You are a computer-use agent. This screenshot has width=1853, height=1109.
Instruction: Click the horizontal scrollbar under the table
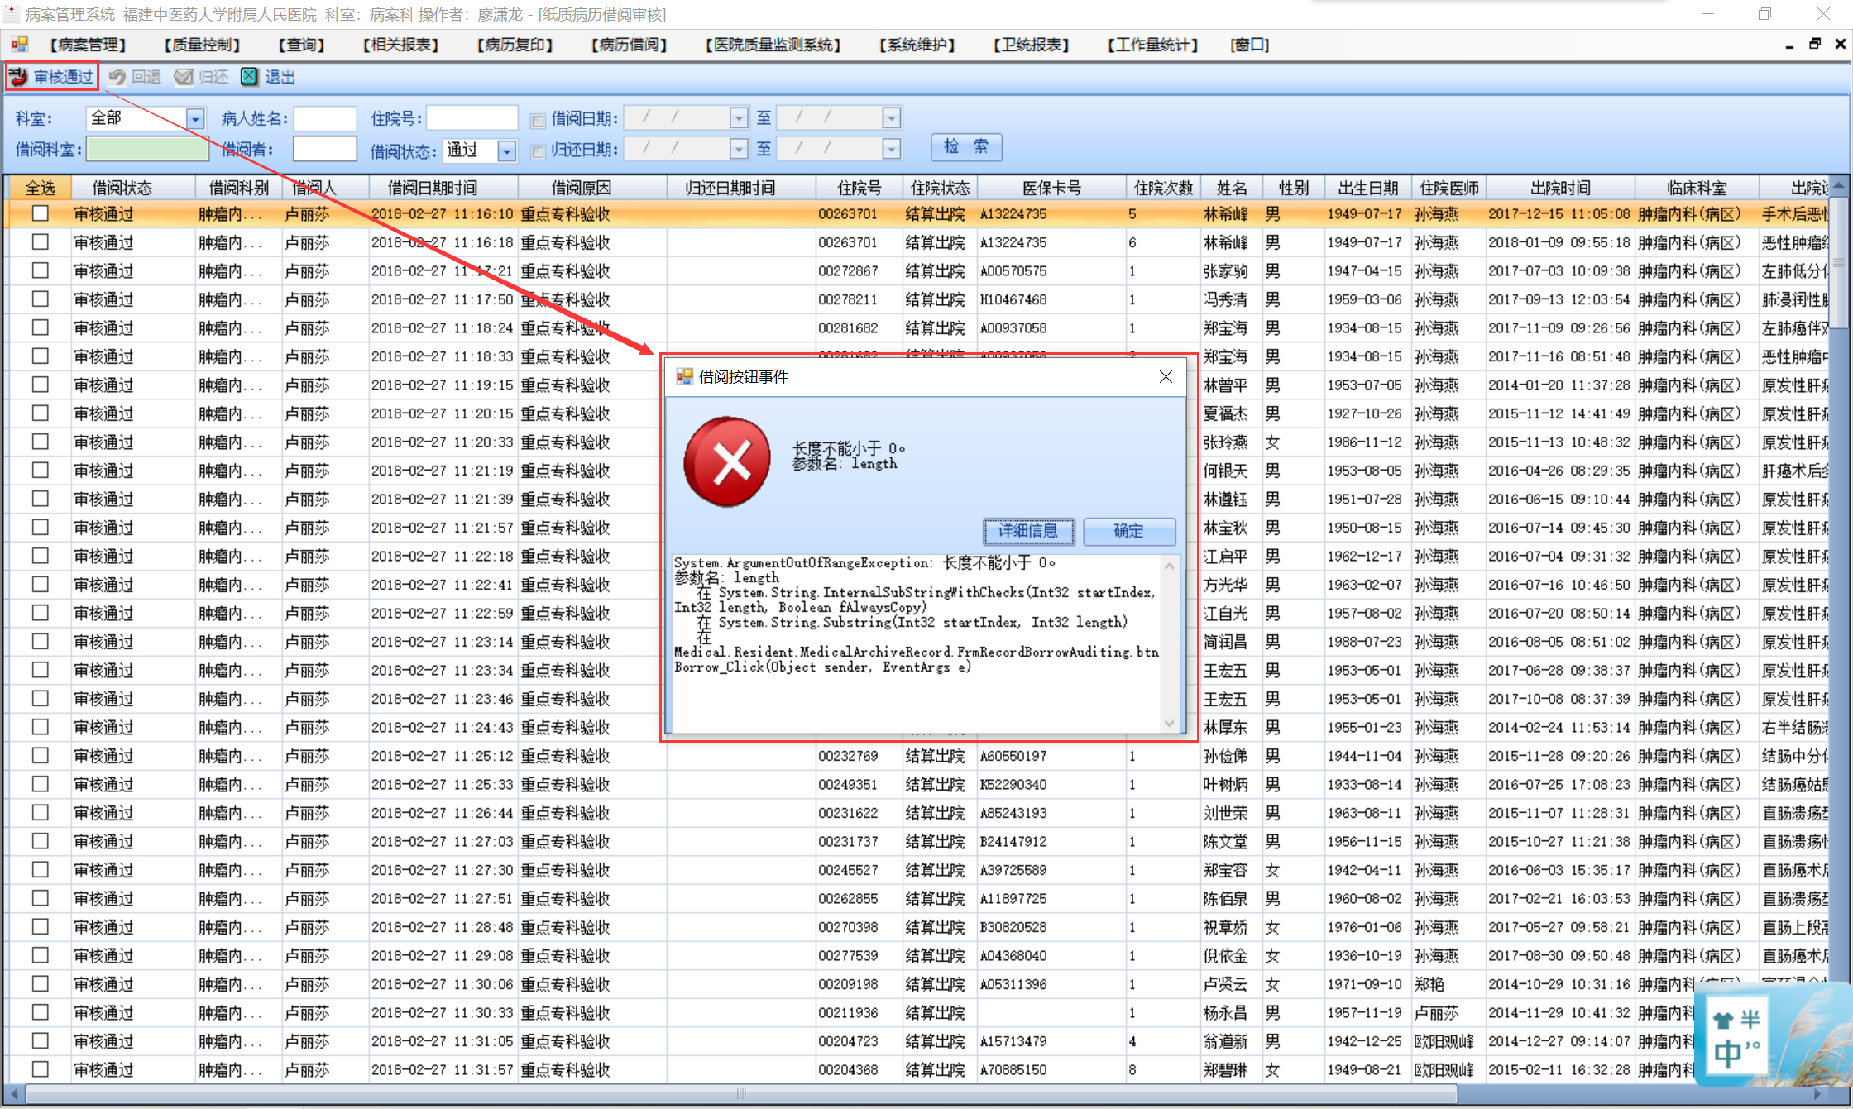[741, 1094]
